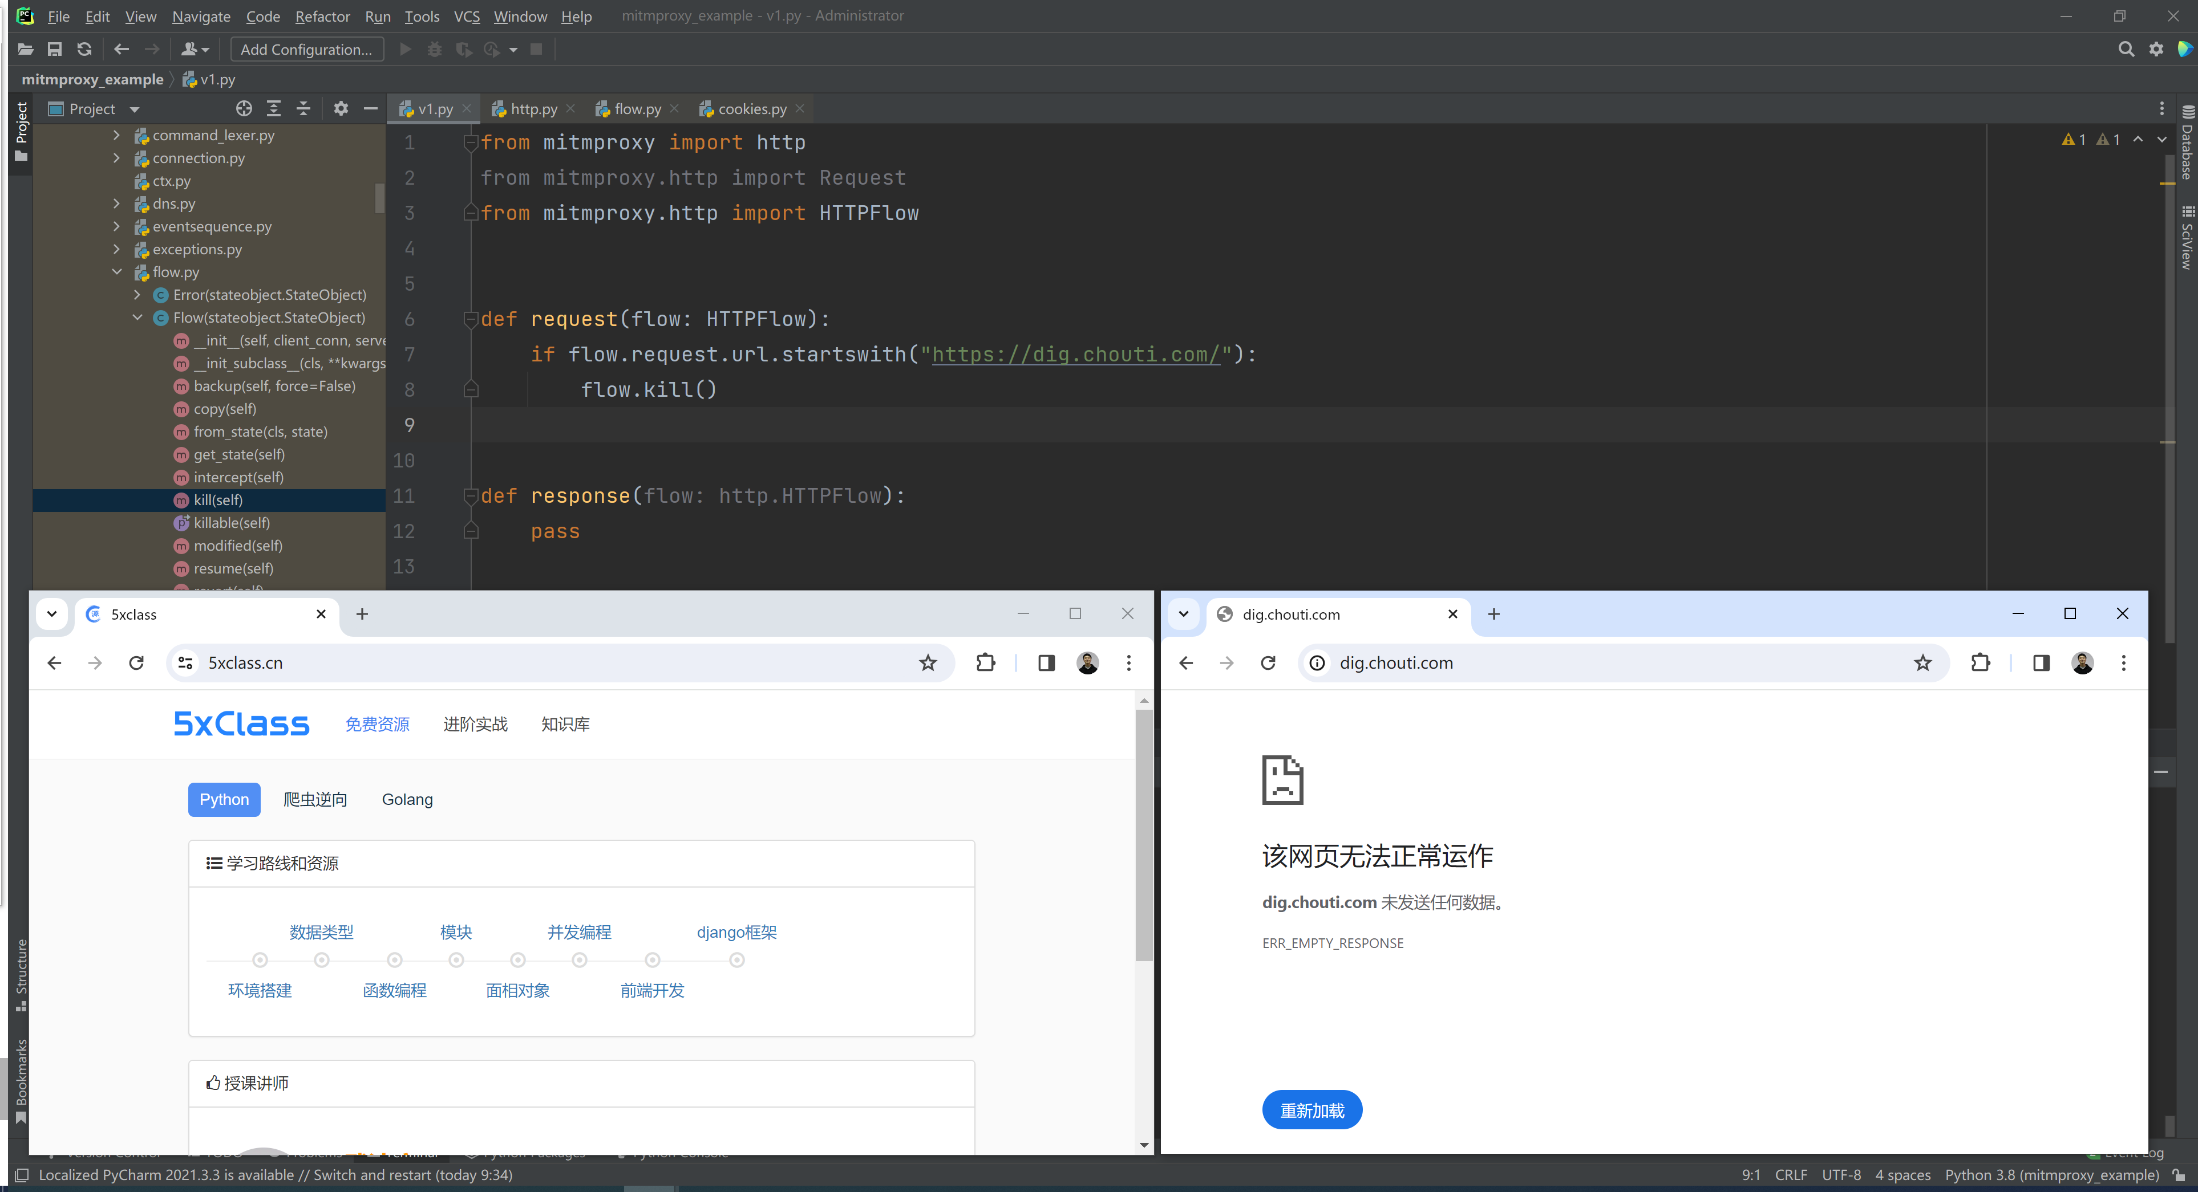Open the Project view dropdown
The height and width of the screenshot is (1192, 2198).
coord(134,109)
